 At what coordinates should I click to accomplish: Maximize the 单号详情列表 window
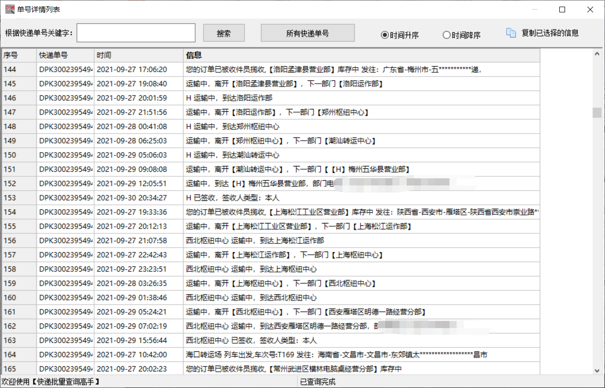point(562,10)
